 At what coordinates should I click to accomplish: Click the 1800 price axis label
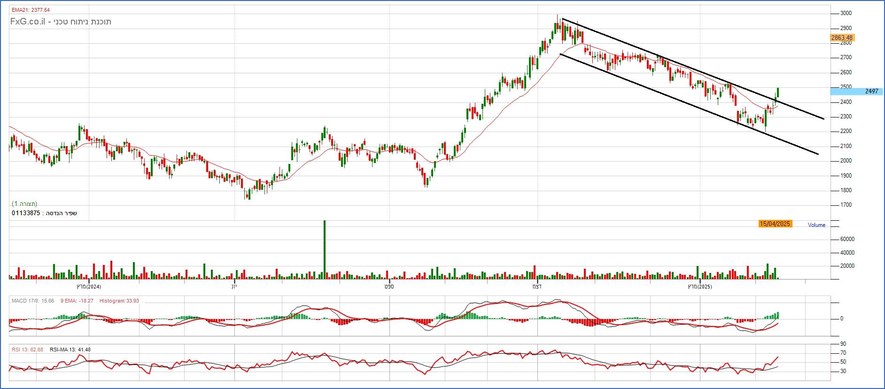click(x=846, y=190)
